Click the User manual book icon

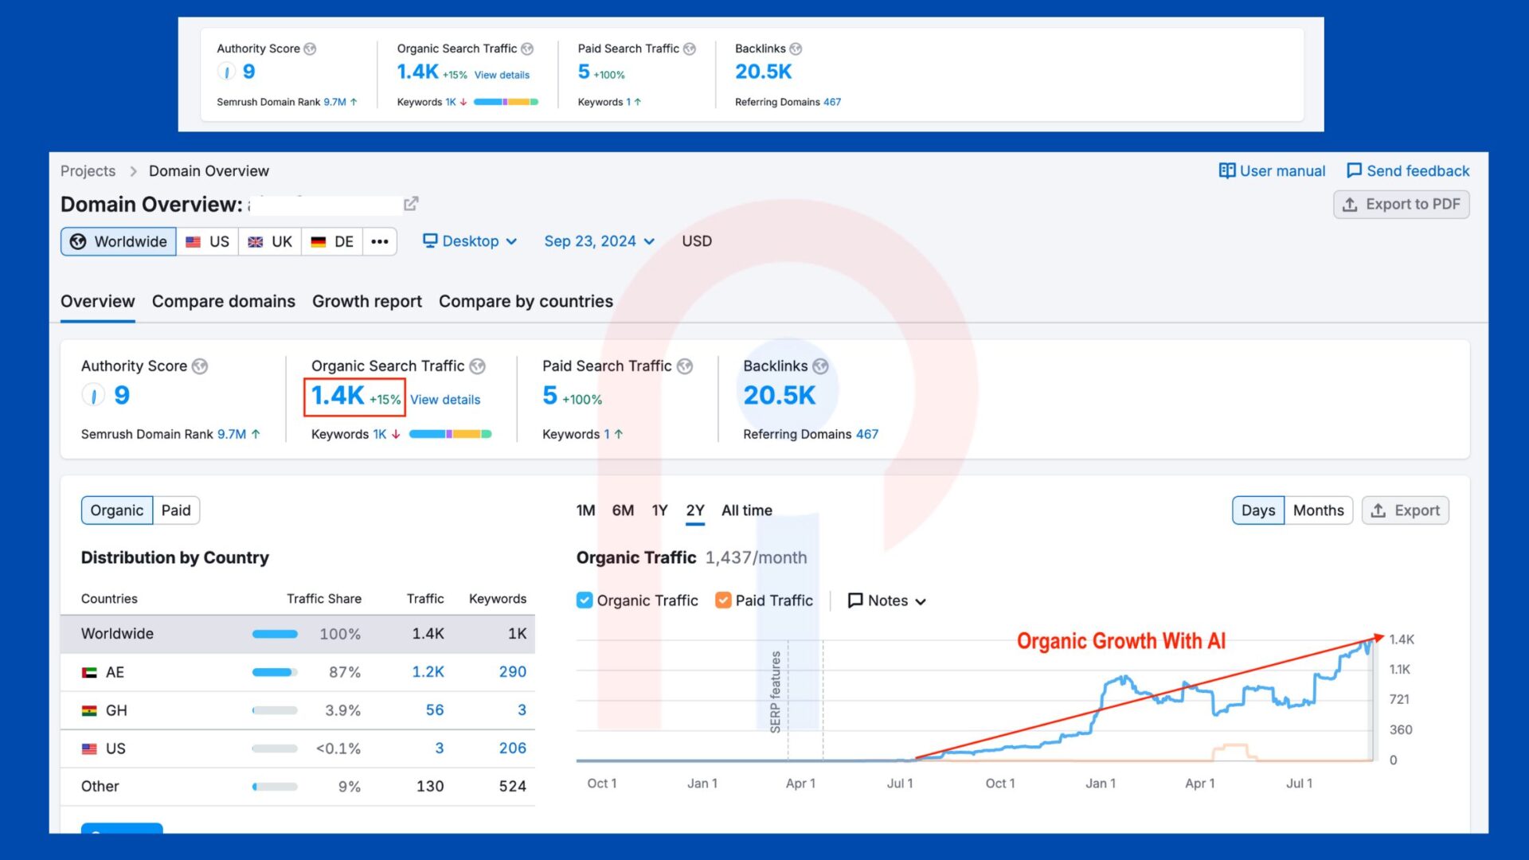1226,170
